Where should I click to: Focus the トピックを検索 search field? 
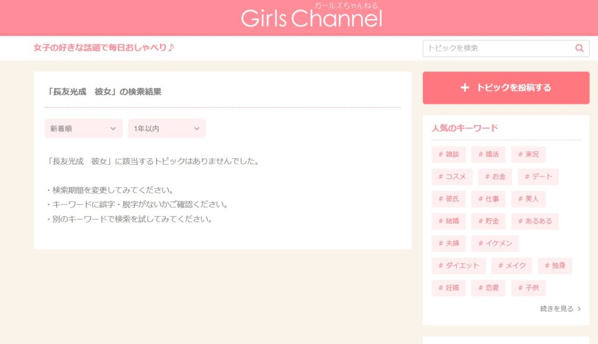506,48
